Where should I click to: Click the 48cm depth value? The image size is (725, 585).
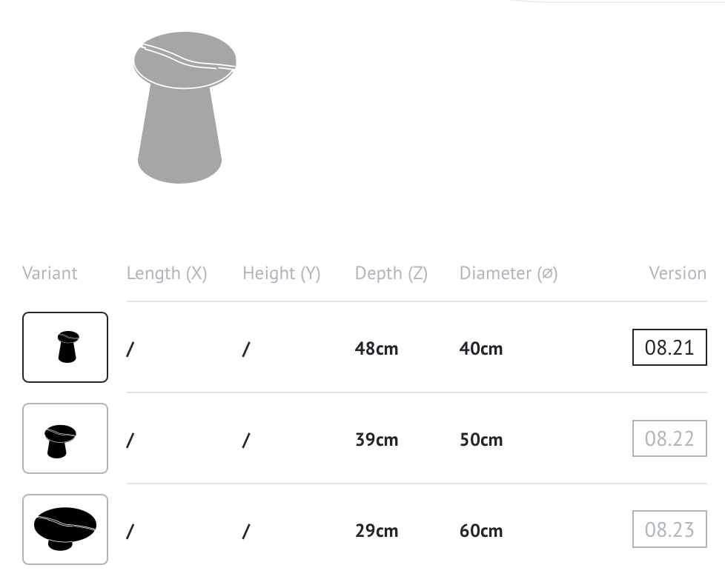(x=377, y=349)
